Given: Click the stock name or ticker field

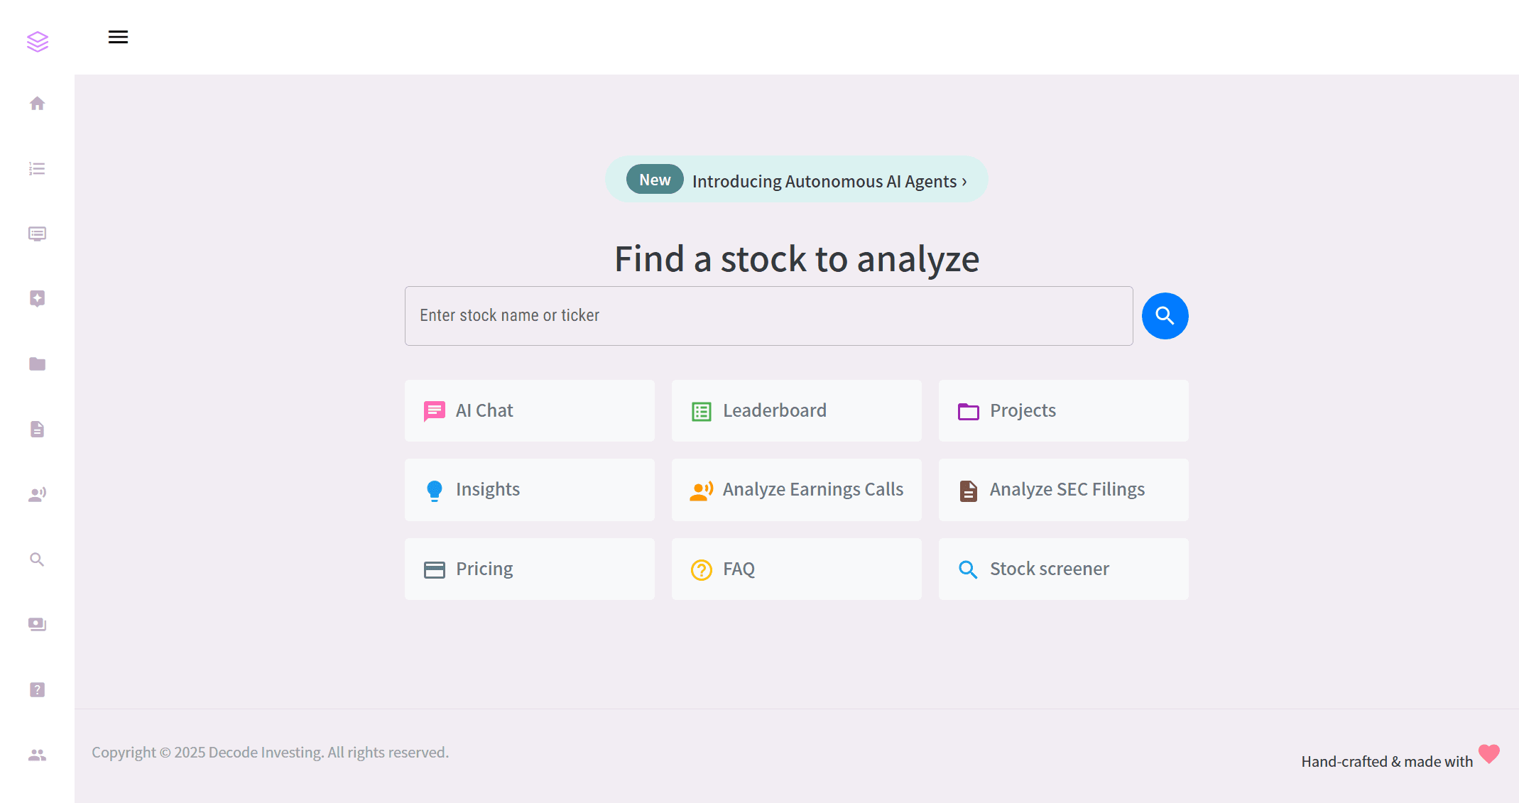Looking at the screenshot, I should pyautogui.click(x=768, y=316).
